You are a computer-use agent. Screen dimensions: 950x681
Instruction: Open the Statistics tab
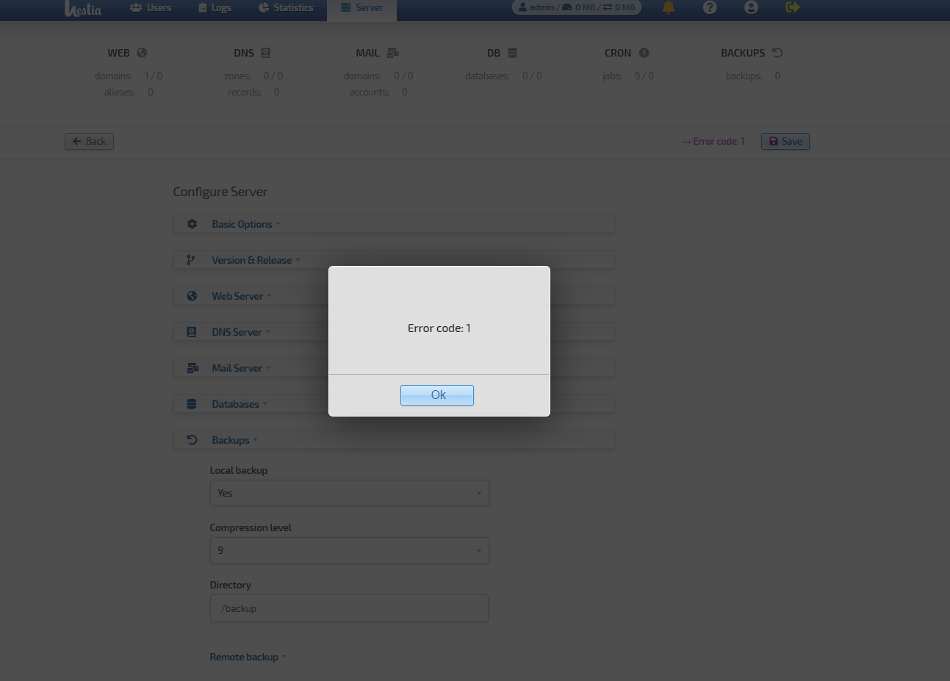click(285, 7)
